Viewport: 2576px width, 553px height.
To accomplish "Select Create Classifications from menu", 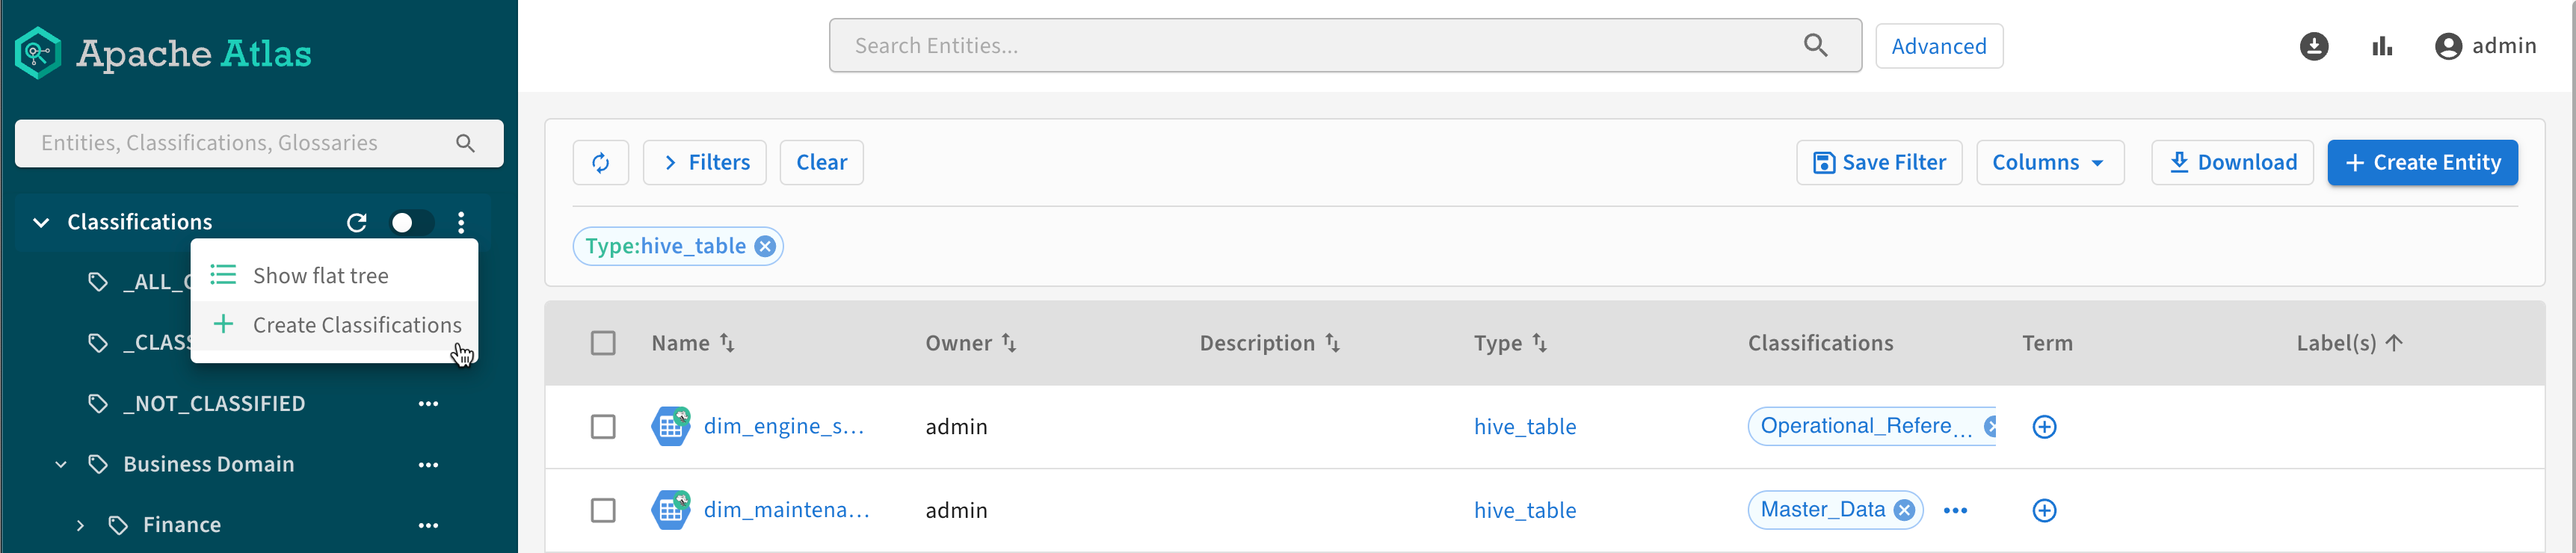I will [356, 325].
